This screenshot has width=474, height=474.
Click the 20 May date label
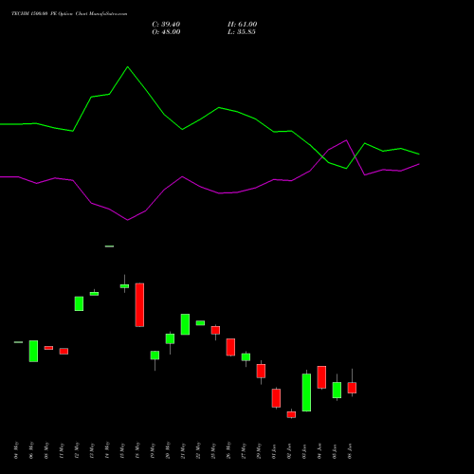168,450
